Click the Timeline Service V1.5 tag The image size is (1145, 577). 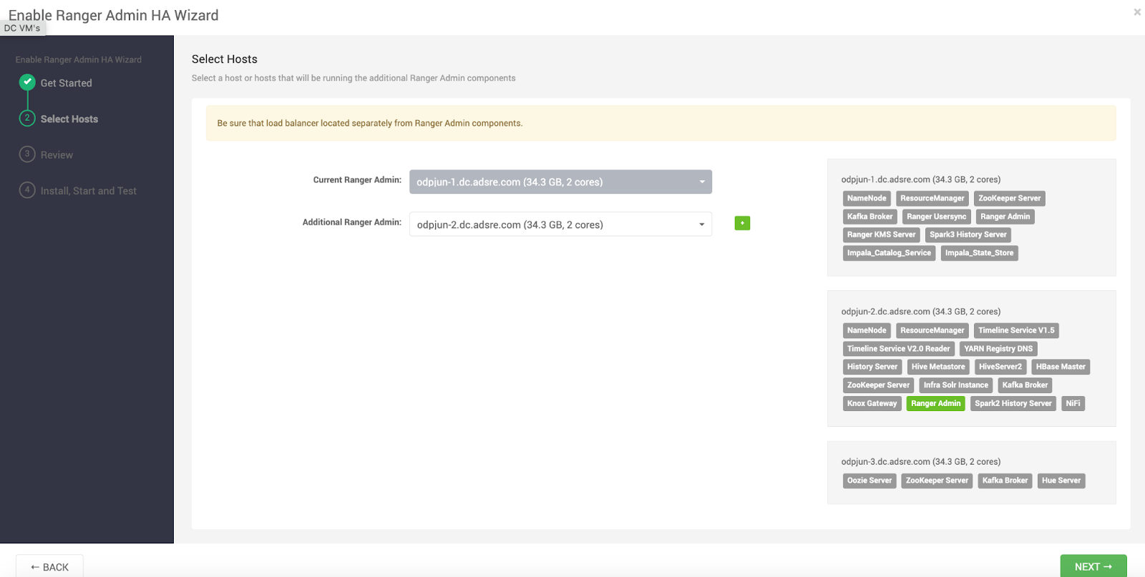(x=1016, y=330)
